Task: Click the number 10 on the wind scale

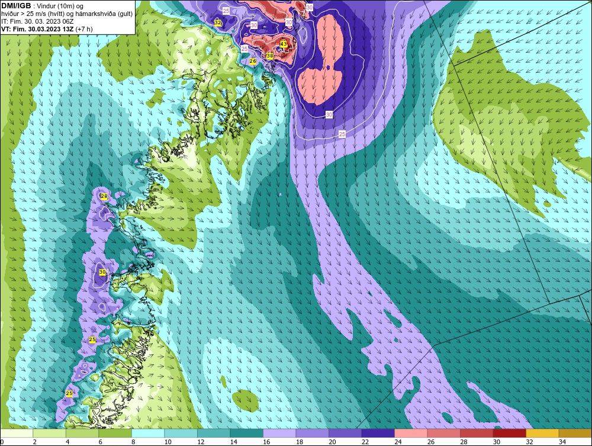Action: (x=168, y=442)
